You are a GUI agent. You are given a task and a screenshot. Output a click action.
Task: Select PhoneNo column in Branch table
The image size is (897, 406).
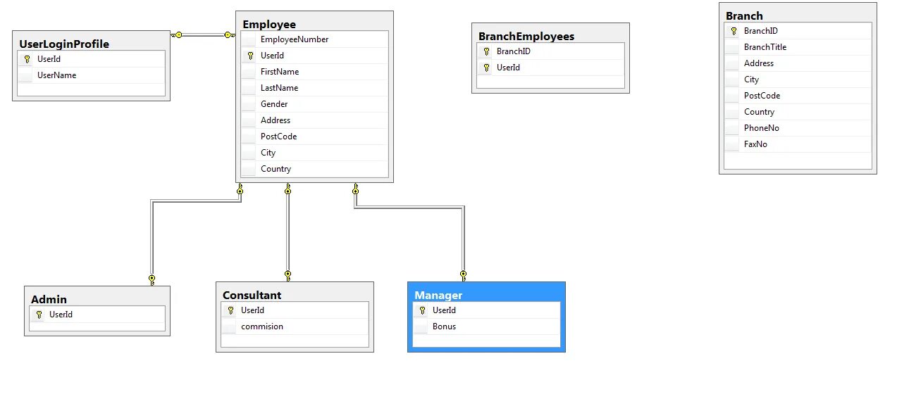point(798,128)
